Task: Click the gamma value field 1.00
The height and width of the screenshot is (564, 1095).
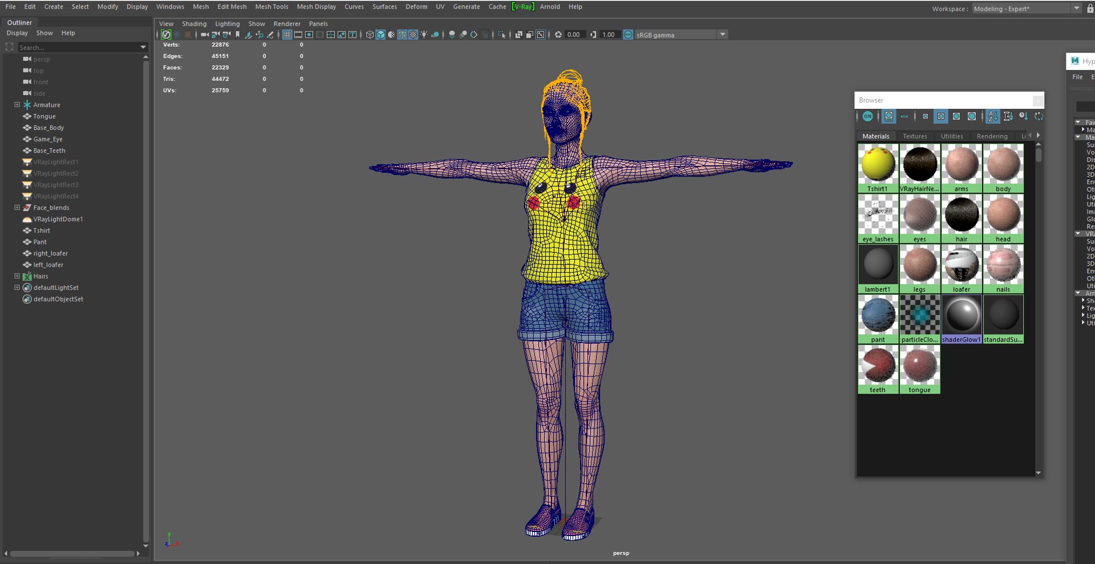Action: [610, 35]
